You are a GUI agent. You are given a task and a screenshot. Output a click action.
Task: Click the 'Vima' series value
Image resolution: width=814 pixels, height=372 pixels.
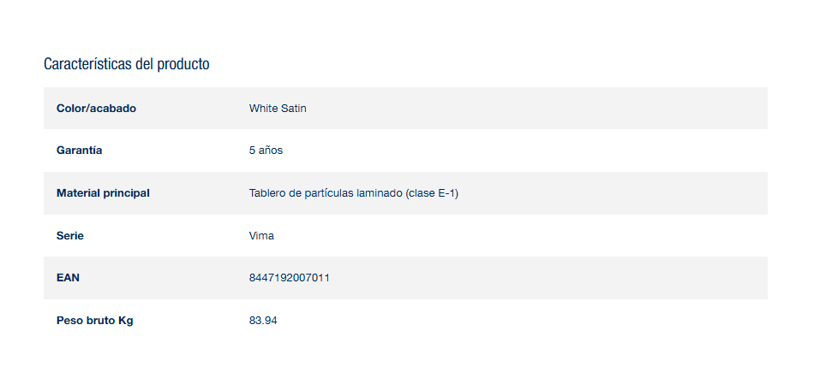tap(261, 236)
